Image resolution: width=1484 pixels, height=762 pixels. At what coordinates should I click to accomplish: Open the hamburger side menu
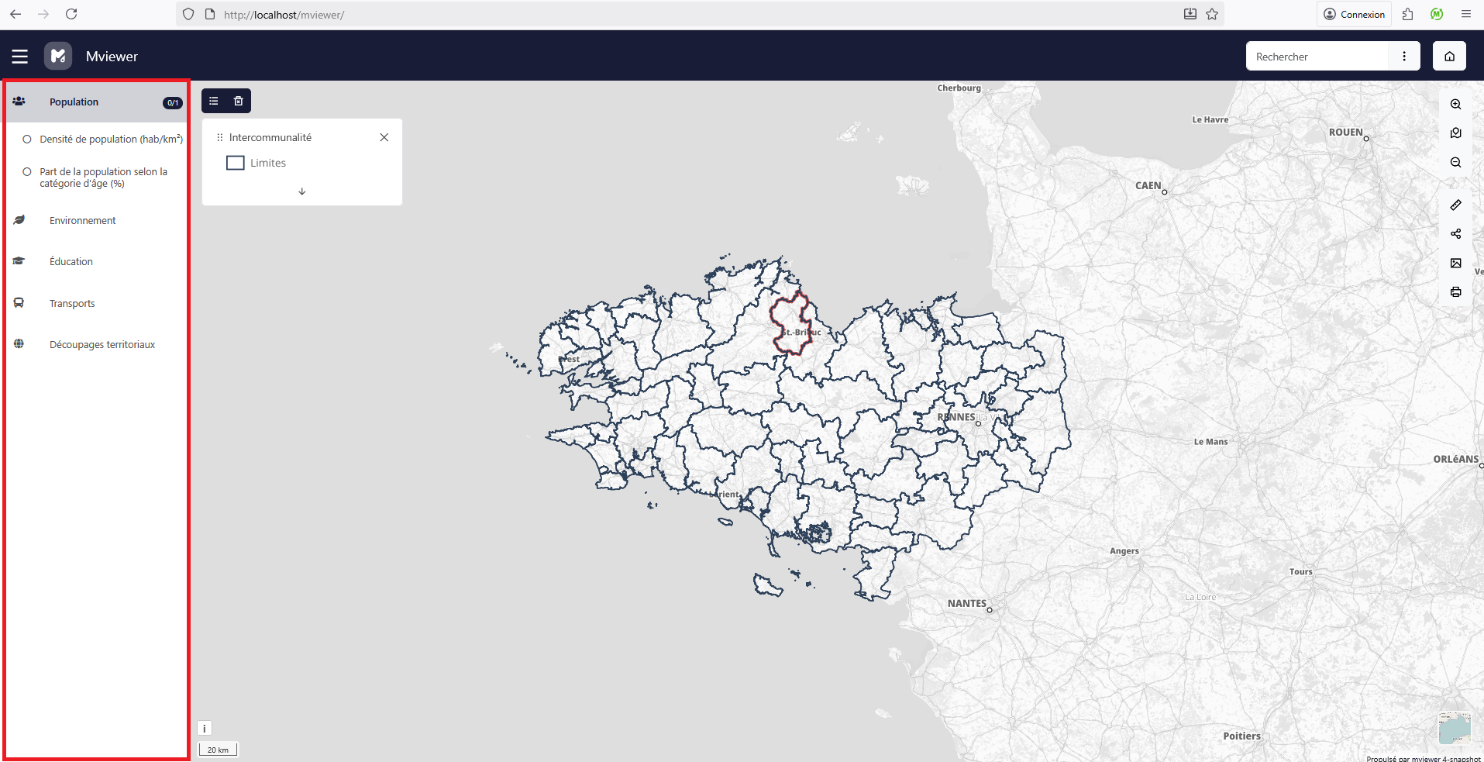tap(20, 57)
